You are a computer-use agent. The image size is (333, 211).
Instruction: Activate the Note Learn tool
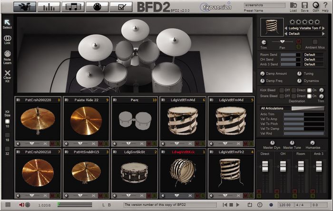[7, 57]
